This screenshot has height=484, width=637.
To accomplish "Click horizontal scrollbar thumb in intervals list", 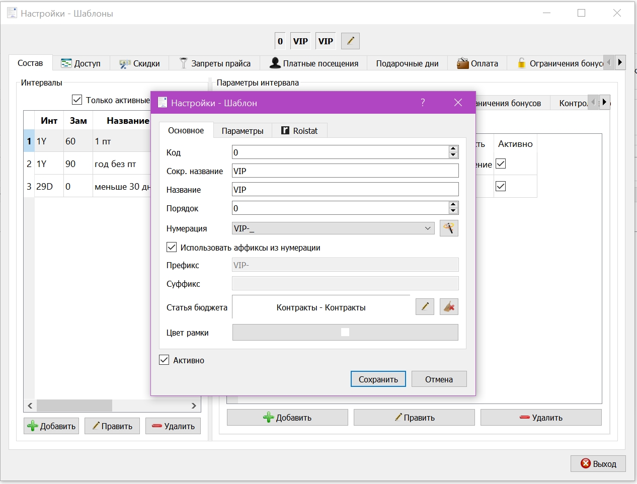I will 74,406.
